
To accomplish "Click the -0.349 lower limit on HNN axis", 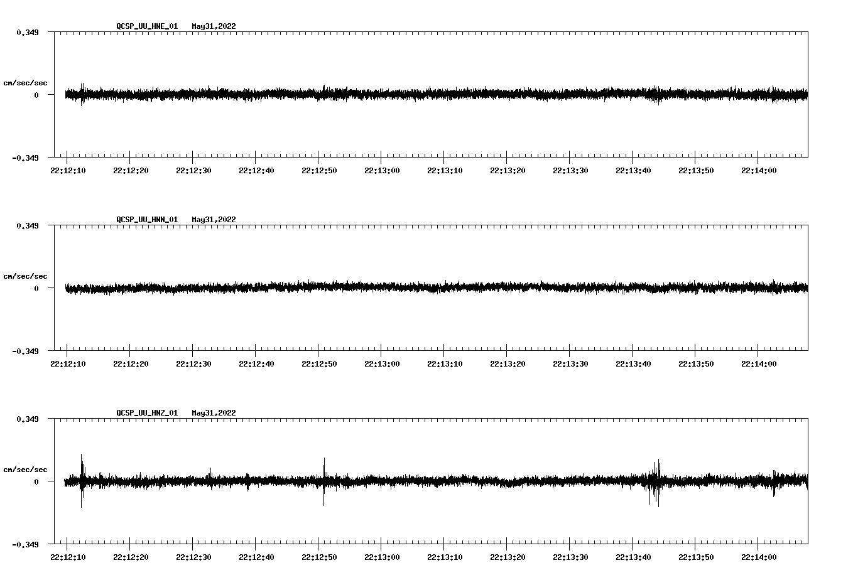I will pos(25,351).
